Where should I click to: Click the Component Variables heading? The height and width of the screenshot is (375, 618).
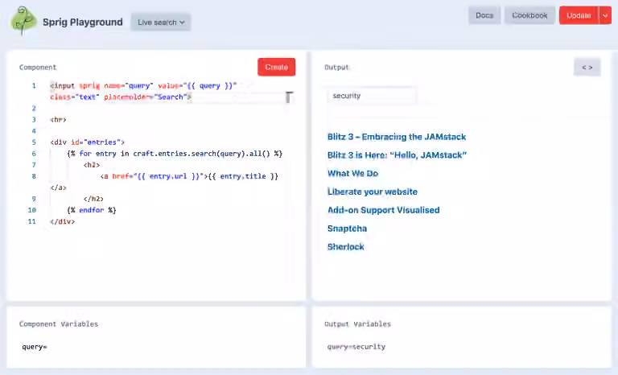(x=59, y=324)
